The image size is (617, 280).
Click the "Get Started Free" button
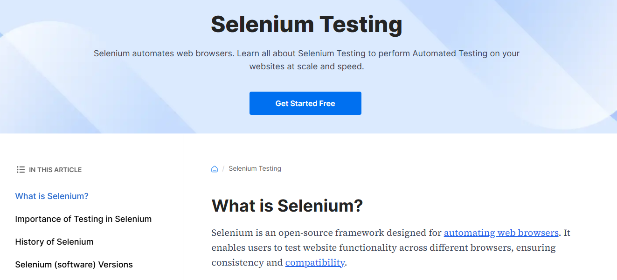[x=305, y=103]
